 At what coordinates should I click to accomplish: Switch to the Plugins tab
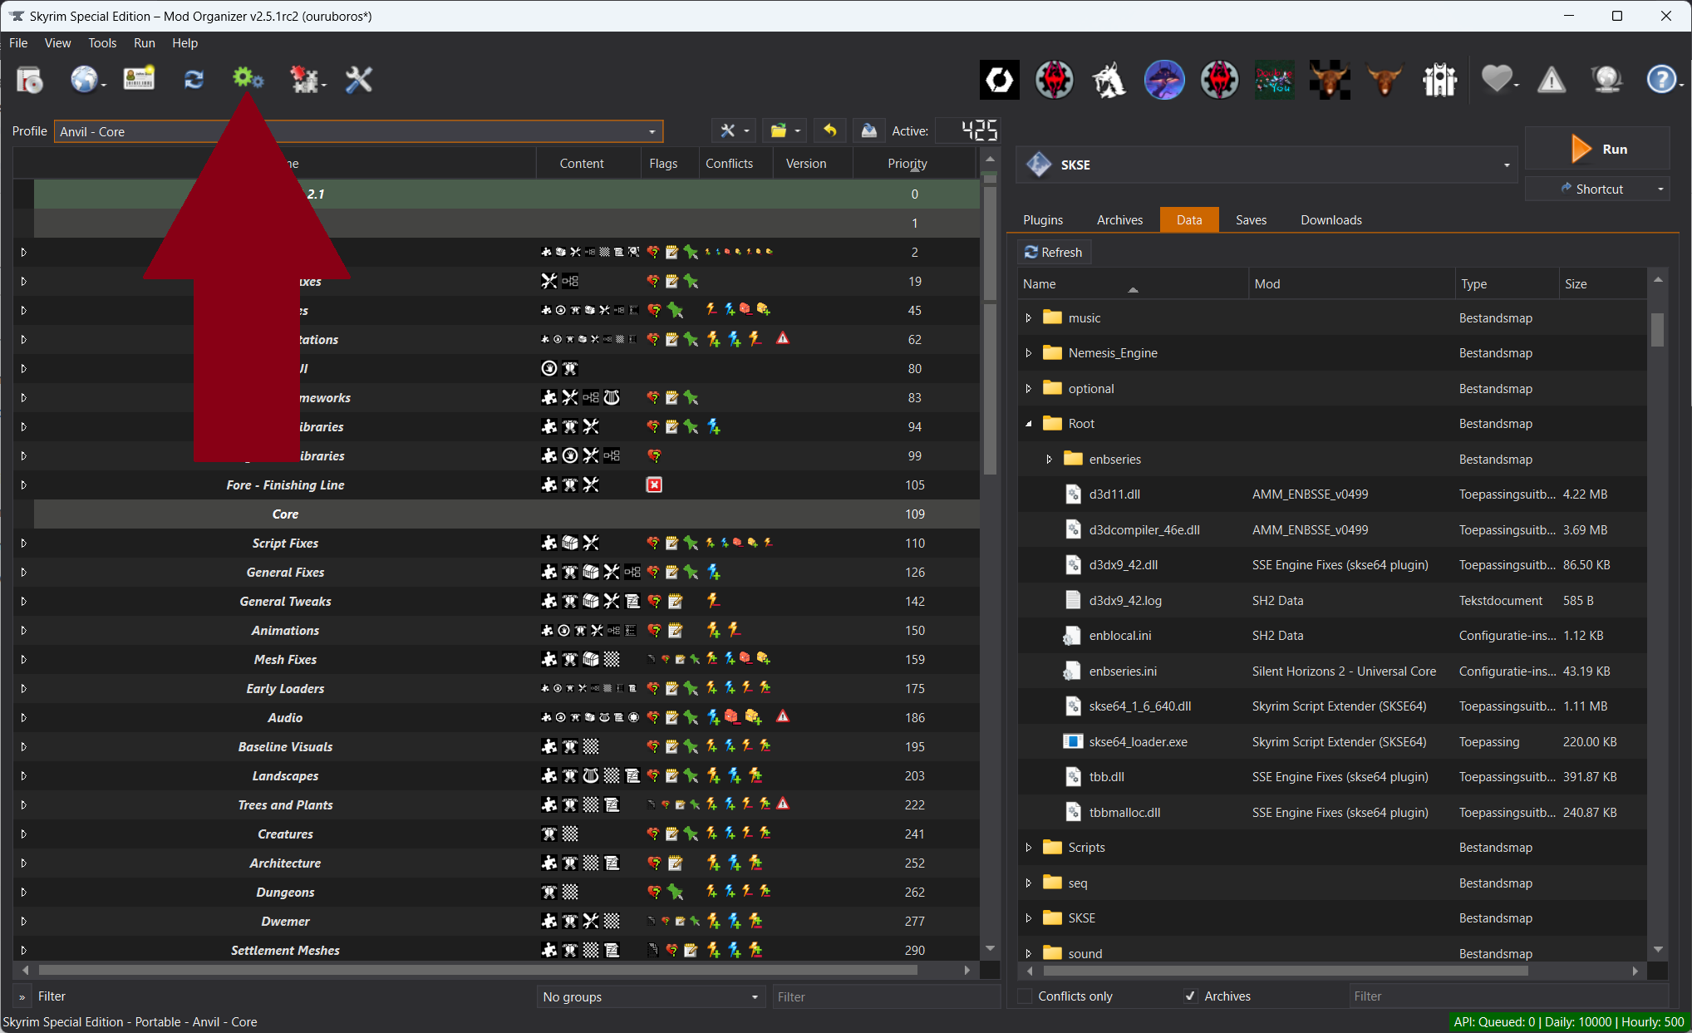(x=1042, y=220)
